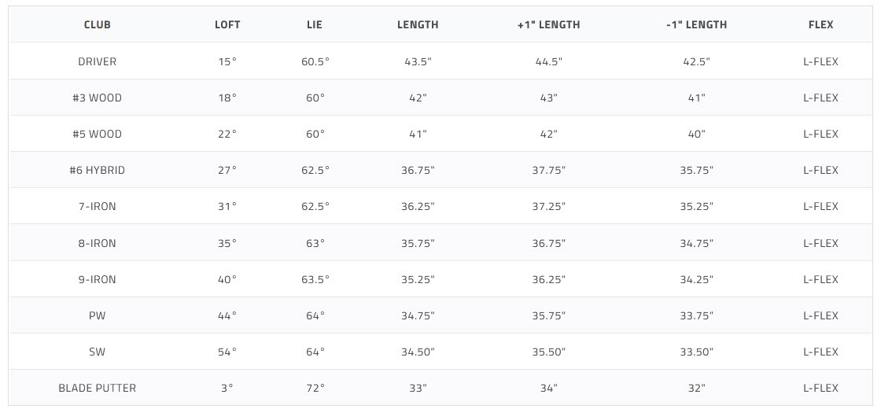Click the -1" LENGTH column header

697,24
